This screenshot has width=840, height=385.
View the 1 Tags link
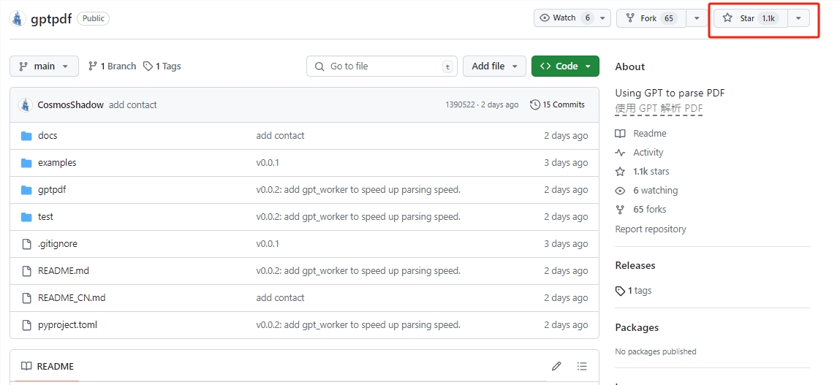click(162, 66)
